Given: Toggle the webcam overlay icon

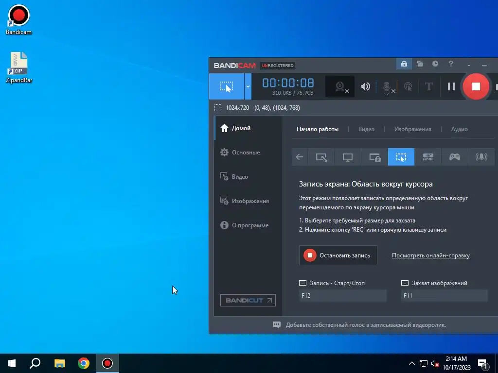Looking at the screenshot, I should [340, 86].
